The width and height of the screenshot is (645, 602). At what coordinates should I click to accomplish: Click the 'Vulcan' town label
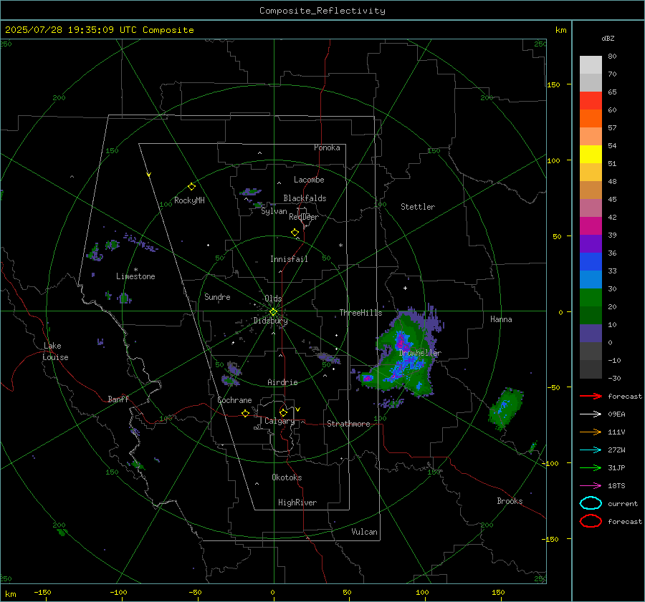pos(364,532)
